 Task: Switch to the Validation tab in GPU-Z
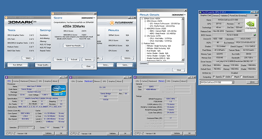tap(224, 16)
